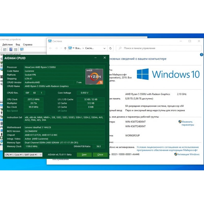Open the recent locations chevron in System window
This screenshot has width=204, height=204.
61,48
